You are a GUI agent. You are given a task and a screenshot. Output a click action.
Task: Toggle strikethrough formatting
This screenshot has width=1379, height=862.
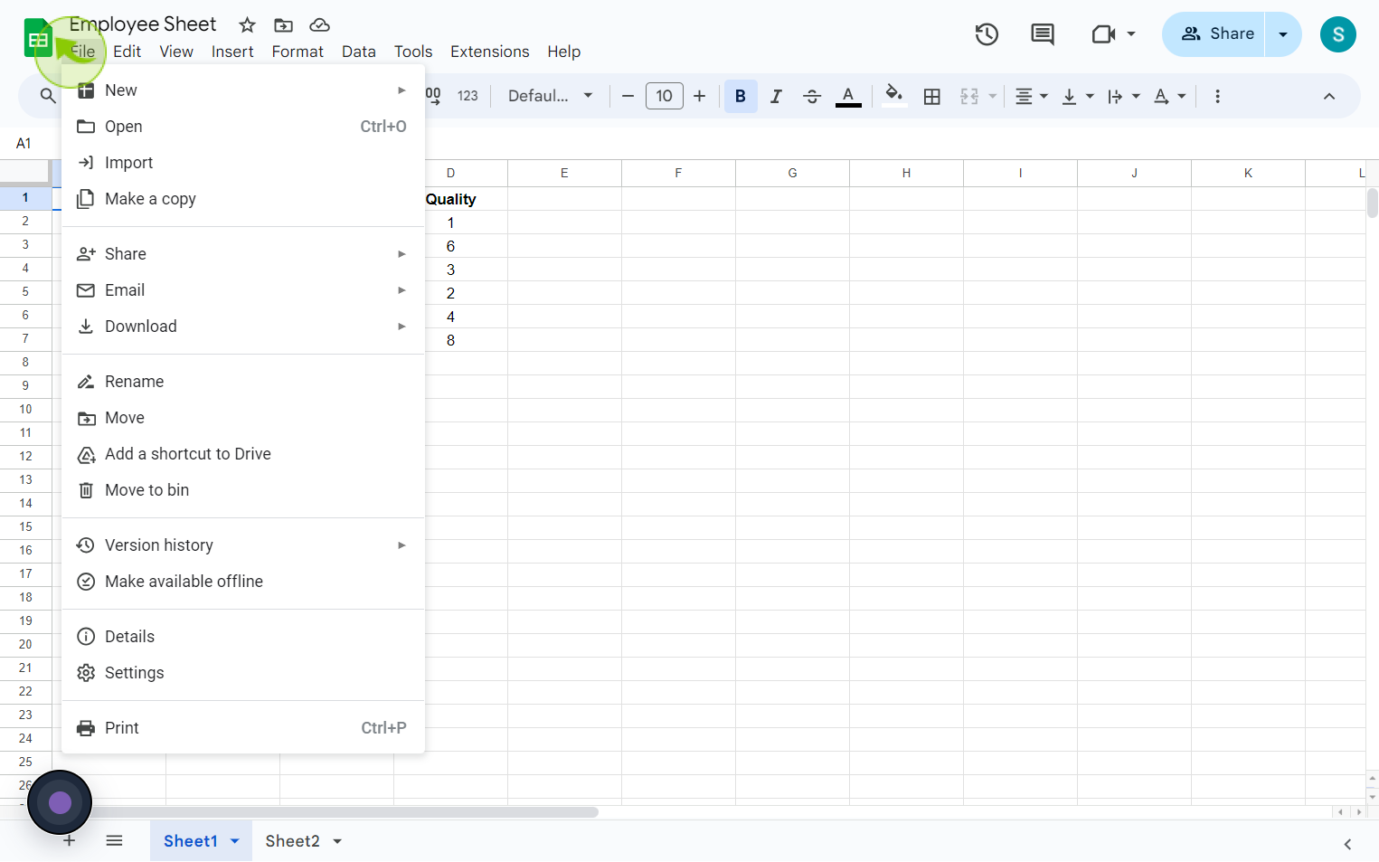tap(812, 96)
